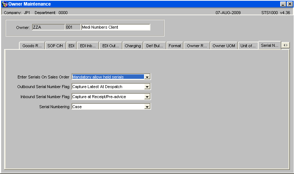Click the Outbound Serial Number Flag label
Viewport: 294px width, 174px height.
point(43,87)
